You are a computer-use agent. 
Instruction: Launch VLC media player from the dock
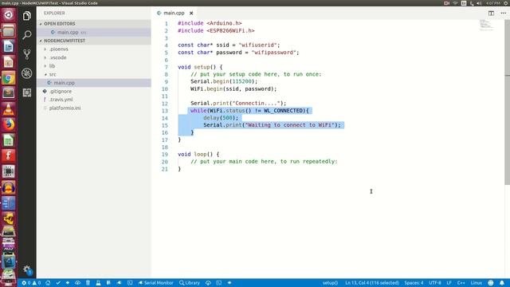[x=9, y=109]
